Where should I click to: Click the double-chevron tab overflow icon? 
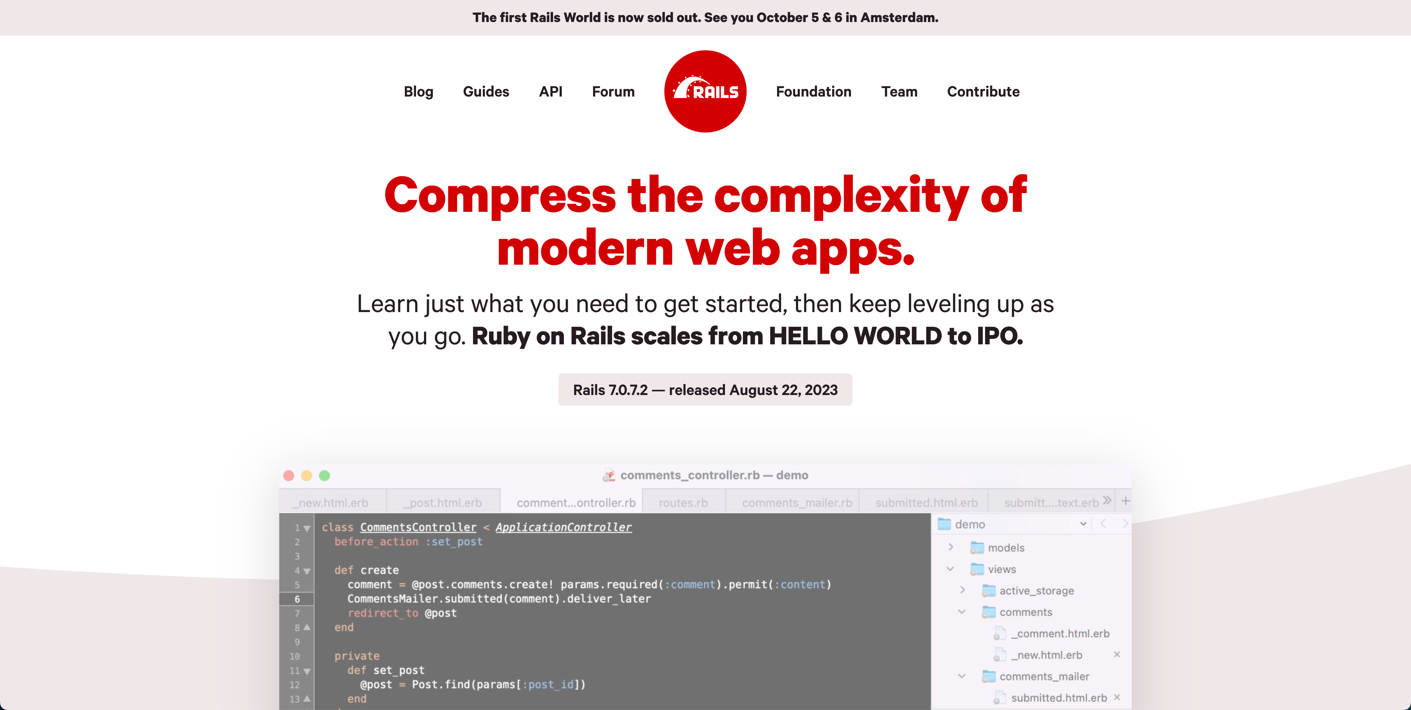pos(1107,501)
